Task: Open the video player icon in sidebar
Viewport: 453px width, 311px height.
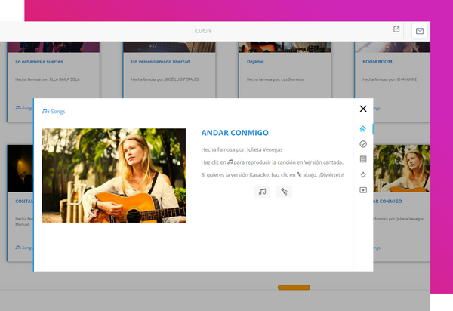Action: (363, 190)
